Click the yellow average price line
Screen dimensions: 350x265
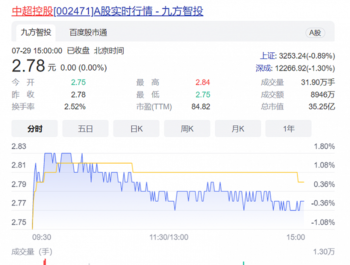[214, 172]
